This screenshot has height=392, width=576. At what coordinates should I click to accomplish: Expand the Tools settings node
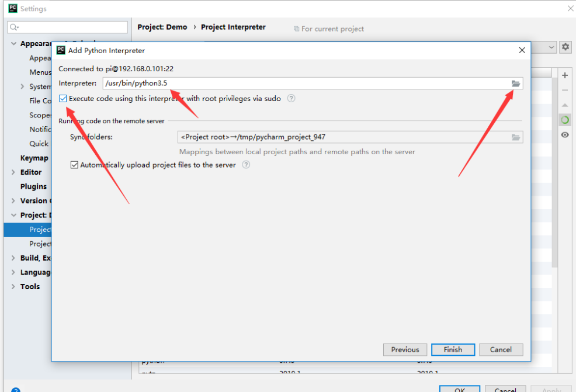pyautogui.click(x=13, y=287)
